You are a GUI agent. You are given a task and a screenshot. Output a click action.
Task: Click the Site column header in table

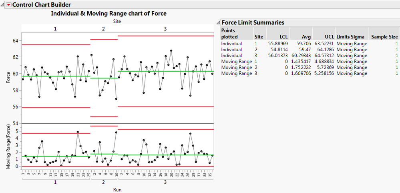click(259, 37)
